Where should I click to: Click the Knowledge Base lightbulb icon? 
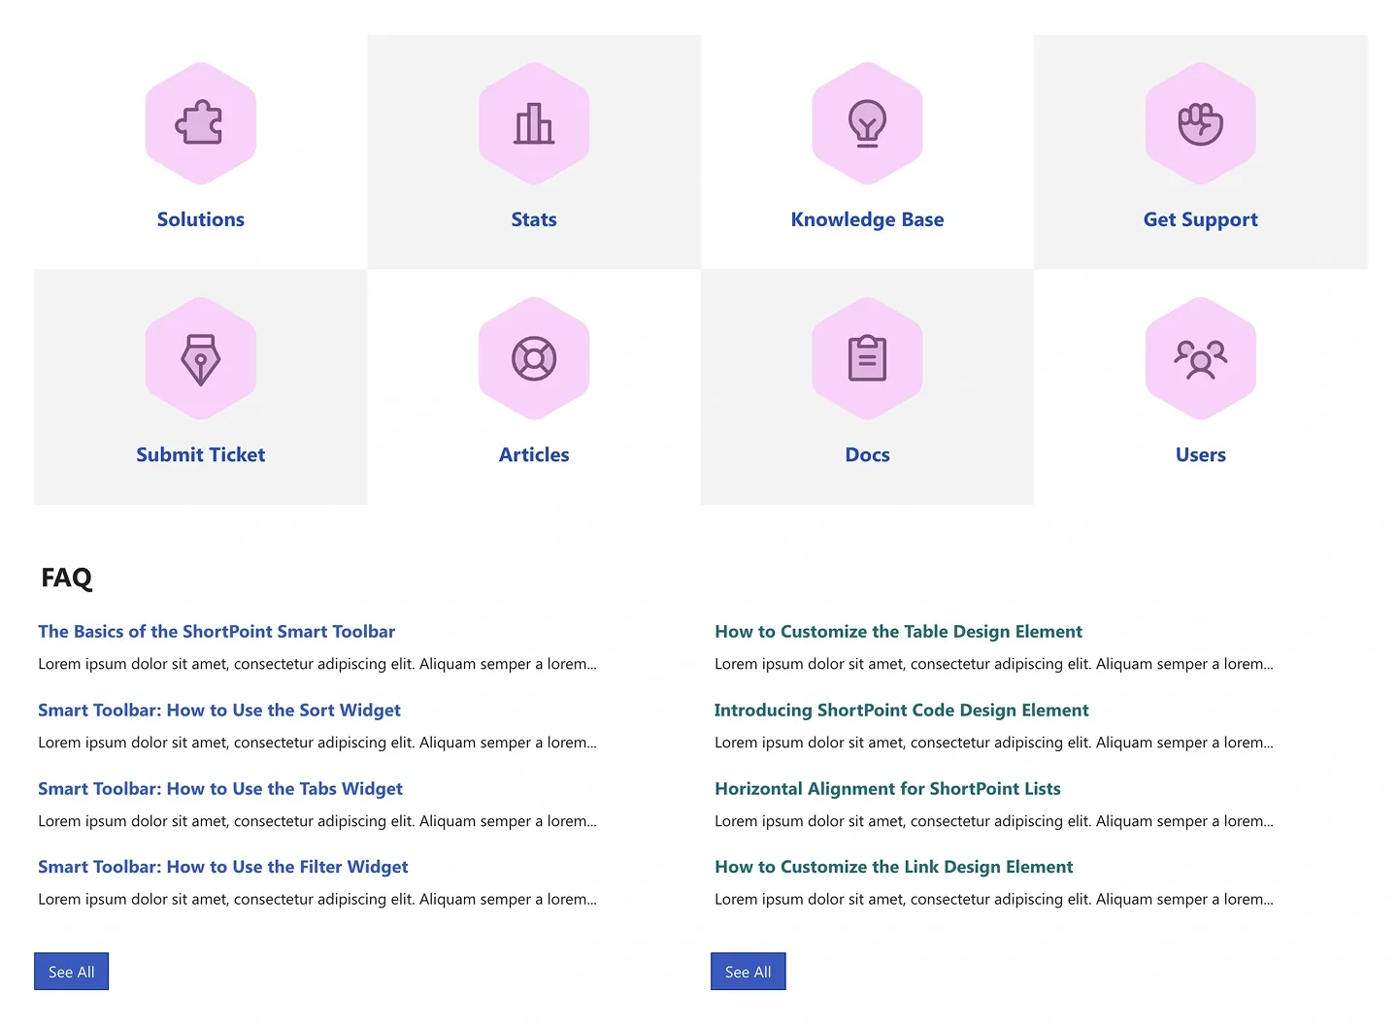coord(867,124)
